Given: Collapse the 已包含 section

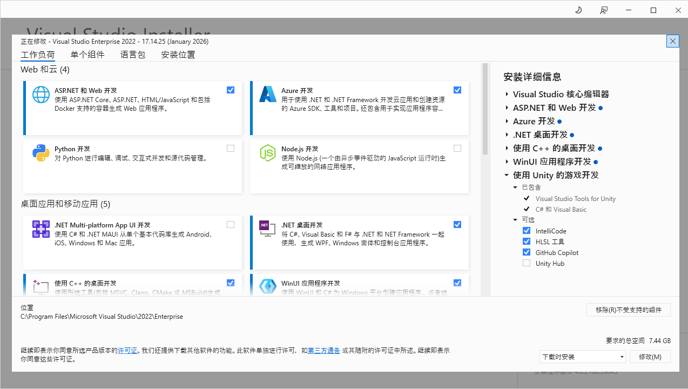Looking at the screenshot, I should click(x=515, y=187).
